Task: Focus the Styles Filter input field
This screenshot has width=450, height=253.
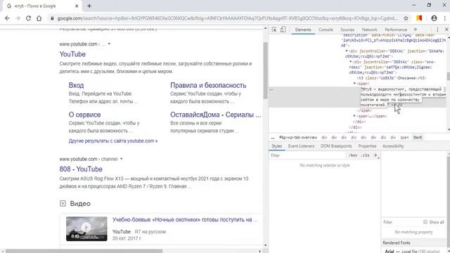Action: coord(308,155)
